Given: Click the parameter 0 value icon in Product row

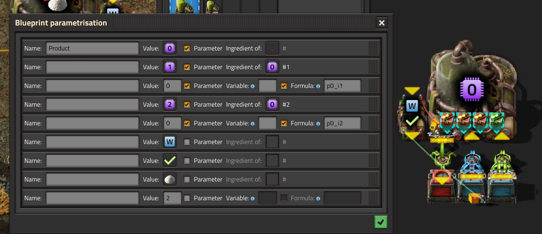Looking at the screenshot, I should [x=170, y=48].
